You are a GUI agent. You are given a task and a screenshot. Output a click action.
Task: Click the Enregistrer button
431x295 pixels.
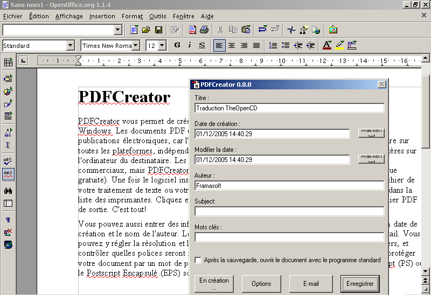[360, 284]
